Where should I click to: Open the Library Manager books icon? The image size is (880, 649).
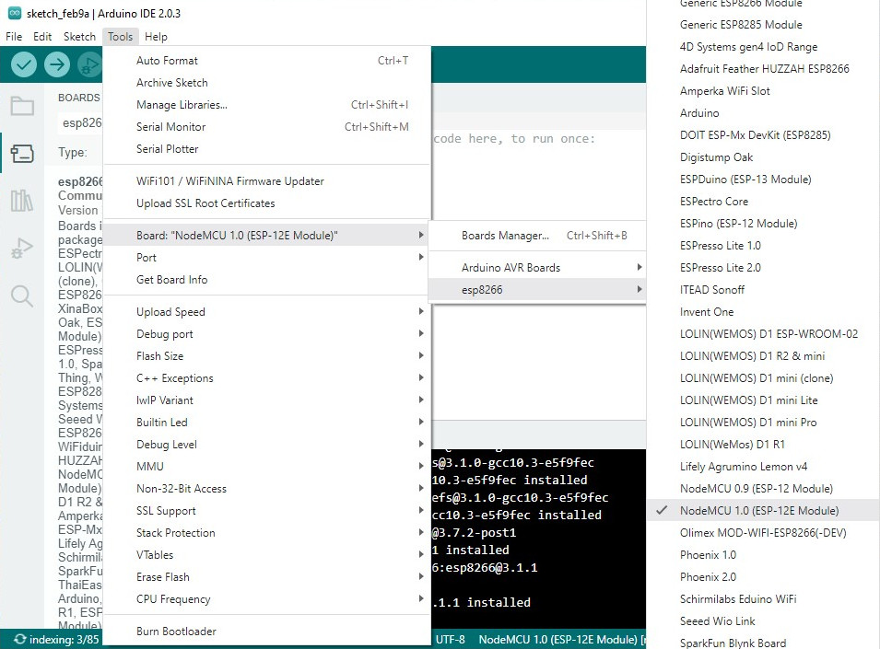[x=22, y=201]
